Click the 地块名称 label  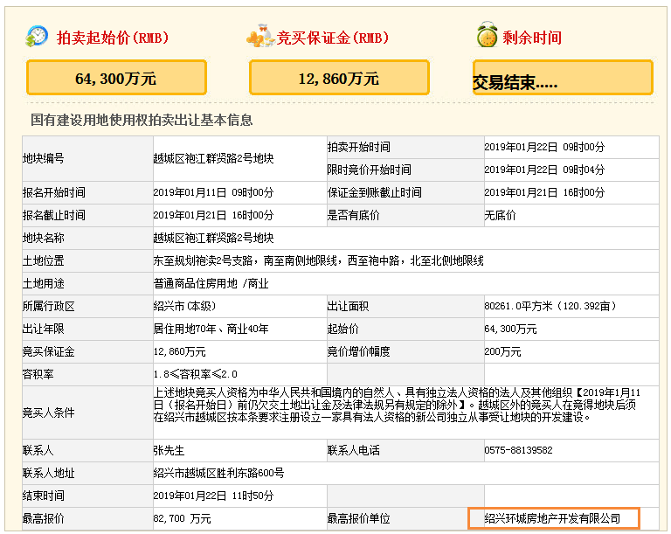pyautogui.click(x=43, y=238)
